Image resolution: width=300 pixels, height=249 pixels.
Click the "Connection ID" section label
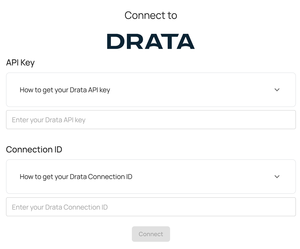[34, 150]
